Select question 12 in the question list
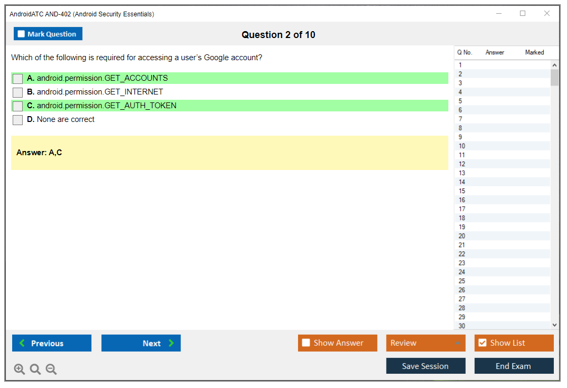Screen dimensions: 567x388 pos(462,164)
